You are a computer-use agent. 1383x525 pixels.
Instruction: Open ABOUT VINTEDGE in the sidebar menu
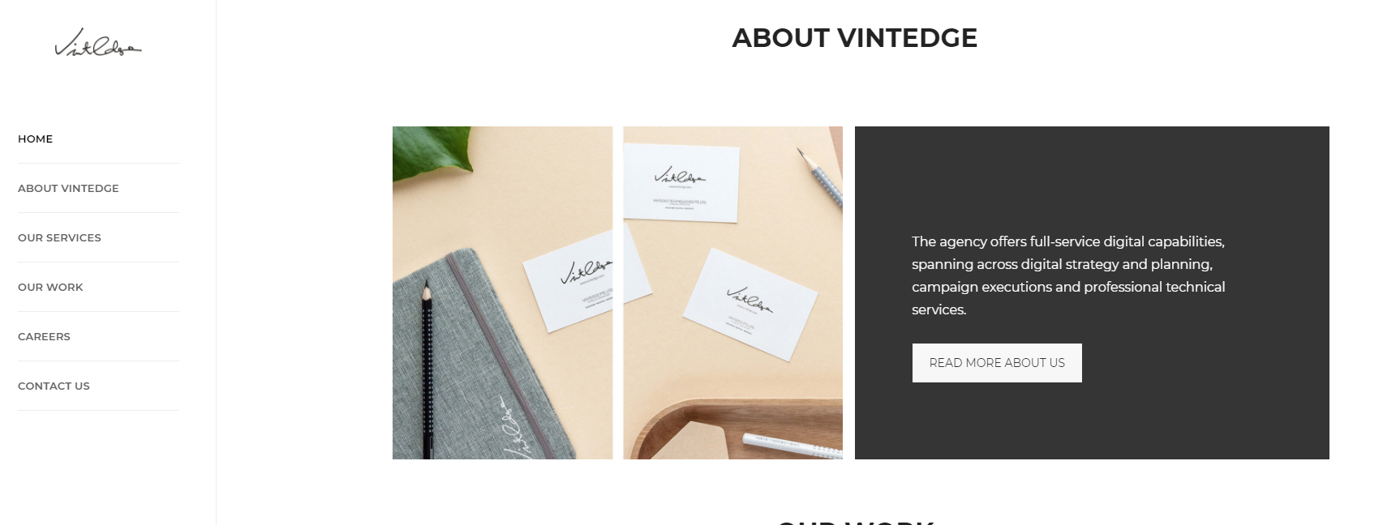coord(68,189)
